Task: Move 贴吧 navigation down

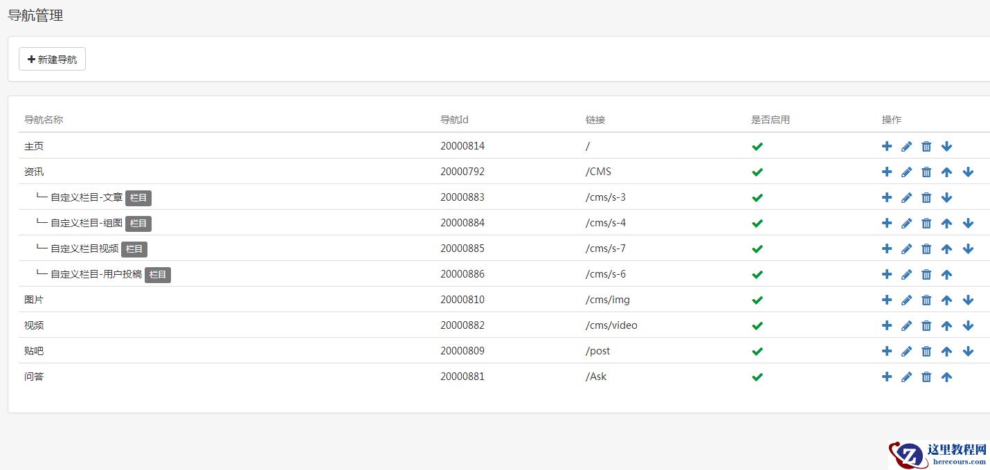Action: [x=968, y=351]
